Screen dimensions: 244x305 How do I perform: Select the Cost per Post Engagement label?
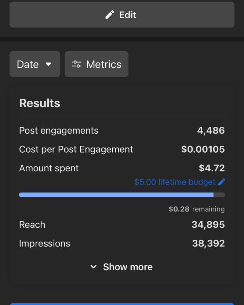(x=76, y=149)
